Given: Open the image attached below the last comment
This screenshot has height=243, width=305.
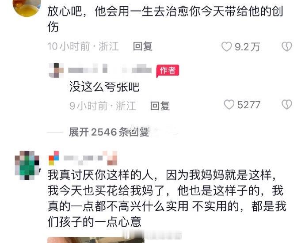Looking at the screenshot, I should tap(96, 240).
